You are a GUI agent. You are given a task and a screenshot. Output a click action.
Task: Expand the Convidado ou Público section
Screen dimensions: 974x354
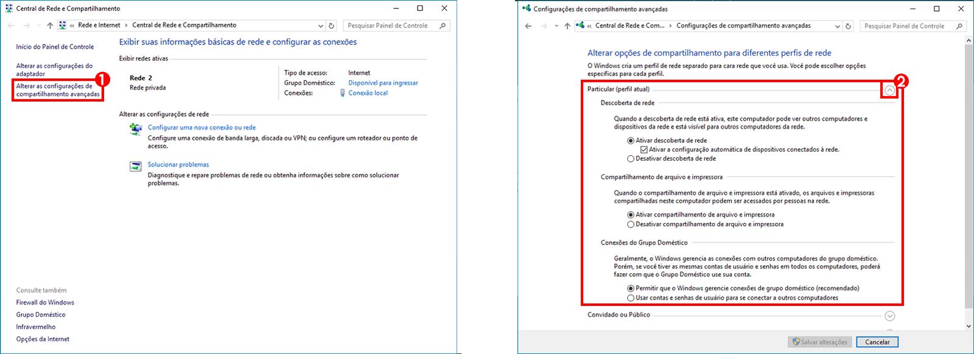click(890, 316)
